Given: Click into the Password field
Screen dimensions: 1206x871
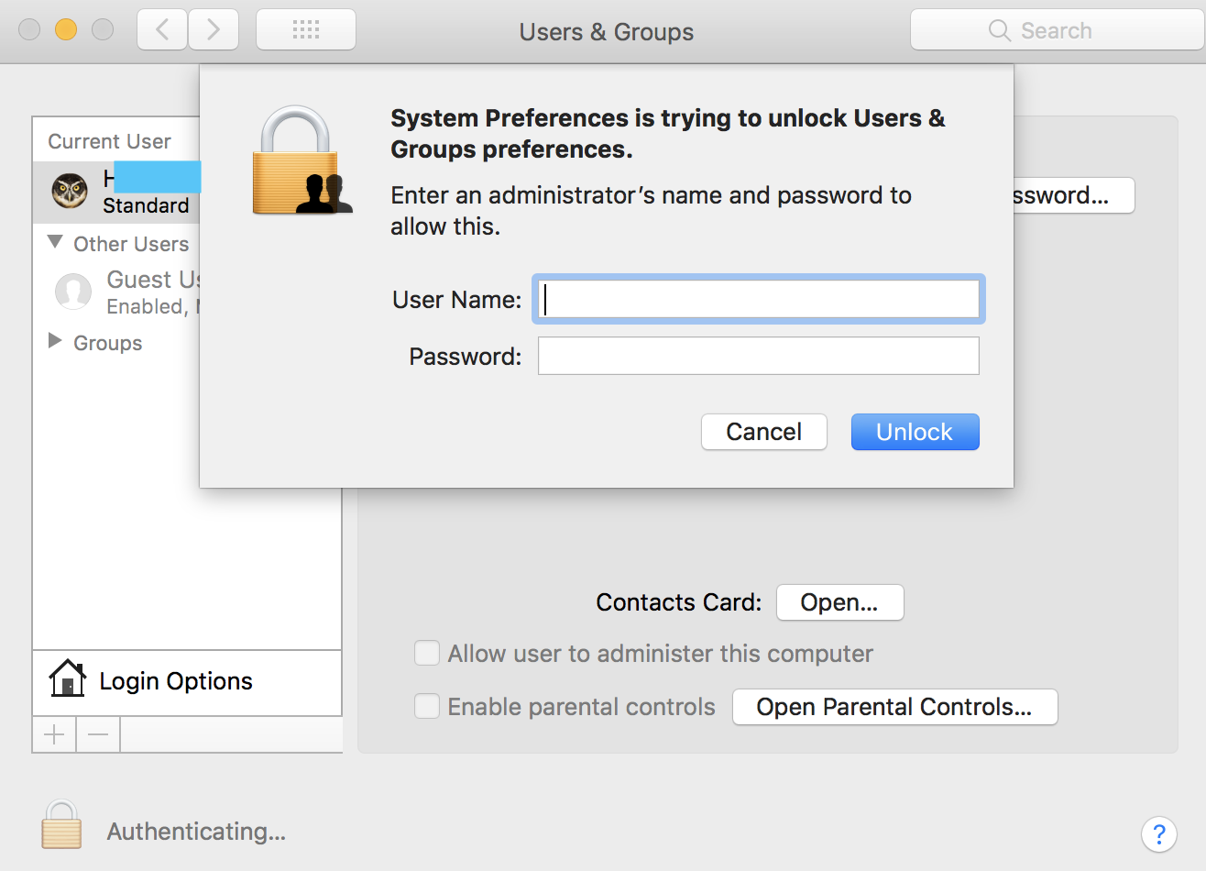Looking at the screenshot, I should click(759, 356).
